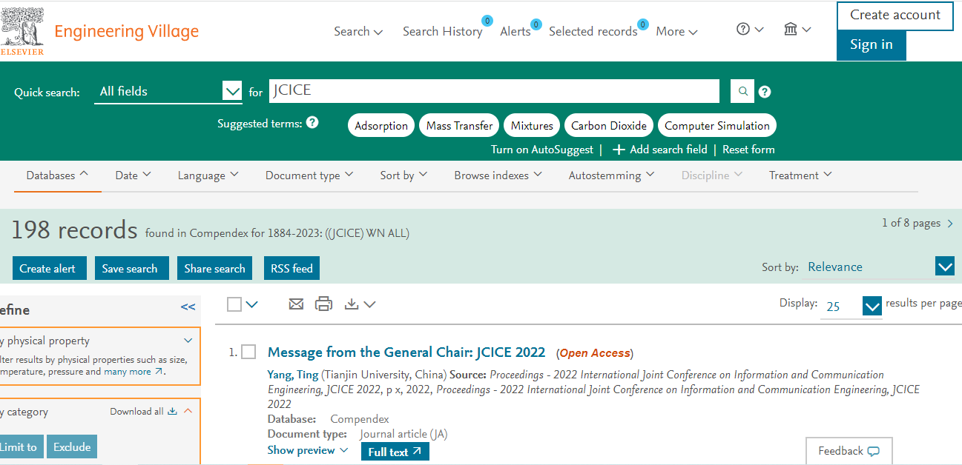
Task: Open the All fields dropdown
Action: (168, 91)
